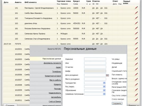Screen dimensions: 142x106
Task: Click the Анкета column header
Action: click(x=18, y=2)
